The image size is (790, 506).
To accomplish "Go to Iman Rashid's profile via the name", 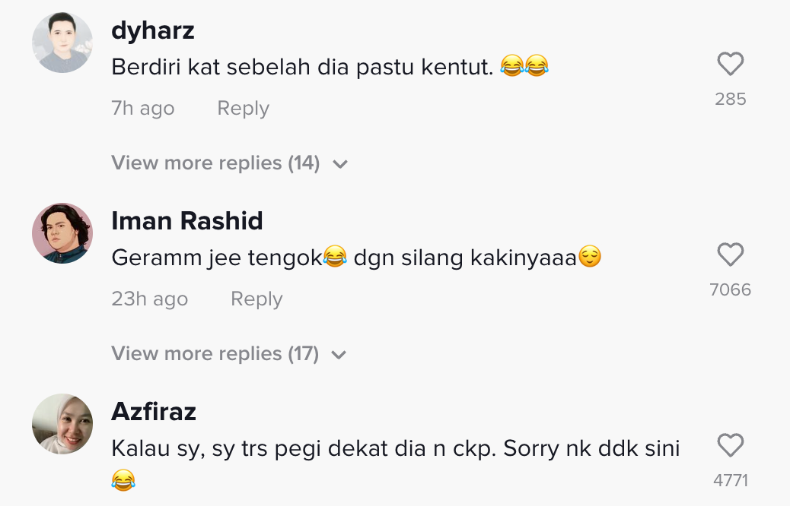I will pos(187,221).
